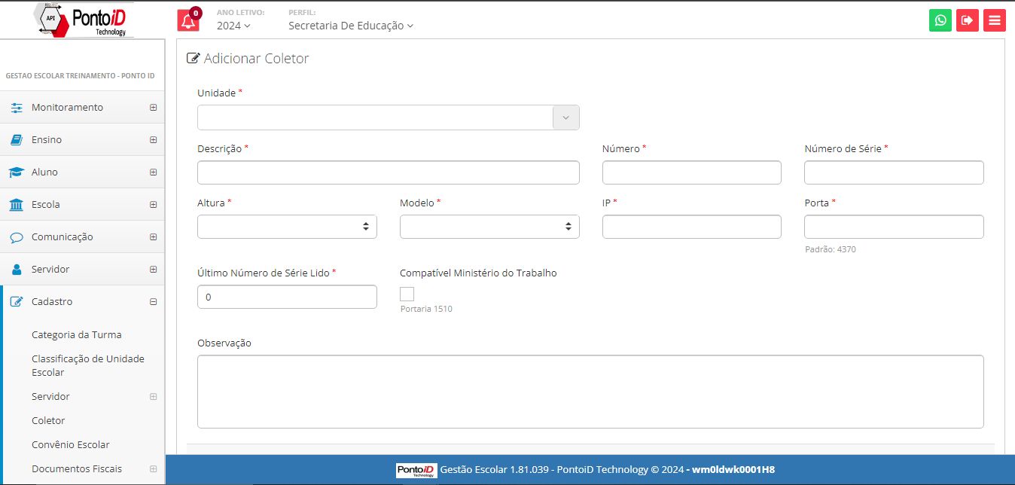Image resolution: width=1015 pixels, height=485 pixels.
Task: Click the Comunicação speech bubble icon
Action: 17,237
